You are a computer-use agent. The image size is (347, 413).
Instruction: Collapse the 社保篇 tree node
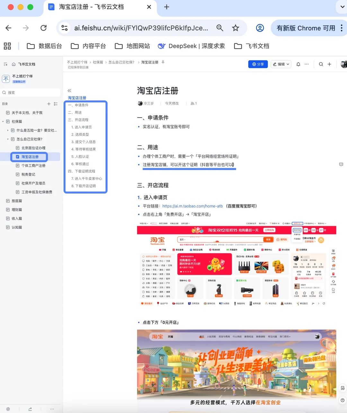[3, 121]
